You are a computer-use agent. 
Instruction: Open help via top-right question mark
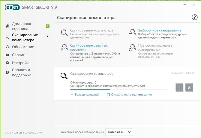194,18
